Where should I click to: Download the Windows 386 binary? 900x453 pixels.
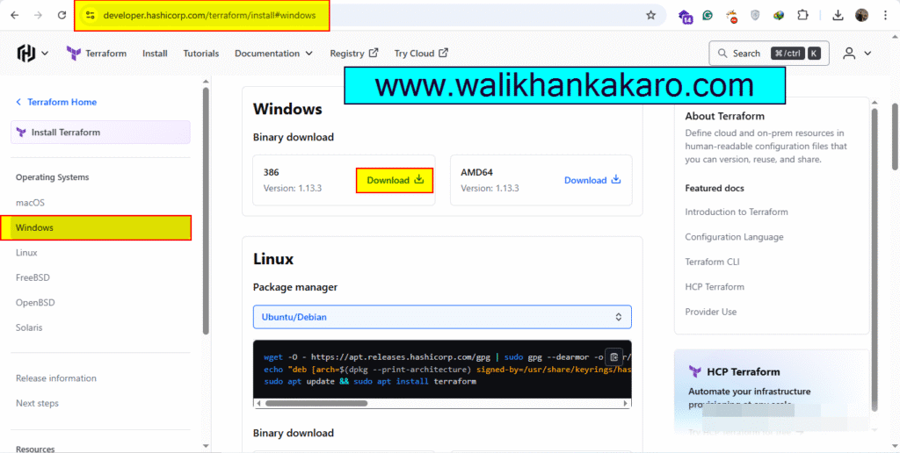click(x=395, y=180)
